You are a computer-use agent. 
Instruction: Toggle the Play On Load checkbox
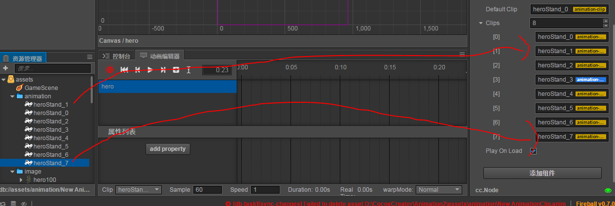click(x=533, y=151)
